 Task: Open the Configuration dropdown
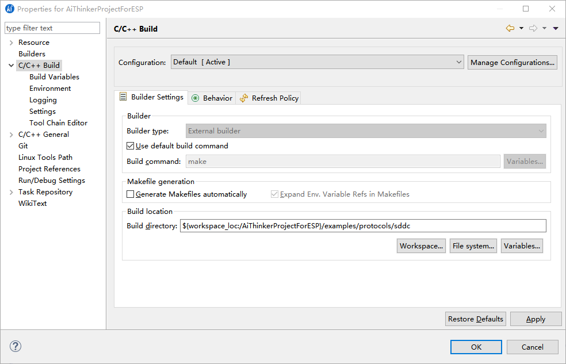tap(317, 62)
